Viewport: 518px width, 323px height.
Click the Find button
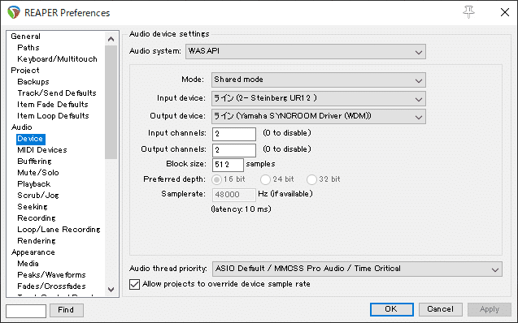click(67, 310)
